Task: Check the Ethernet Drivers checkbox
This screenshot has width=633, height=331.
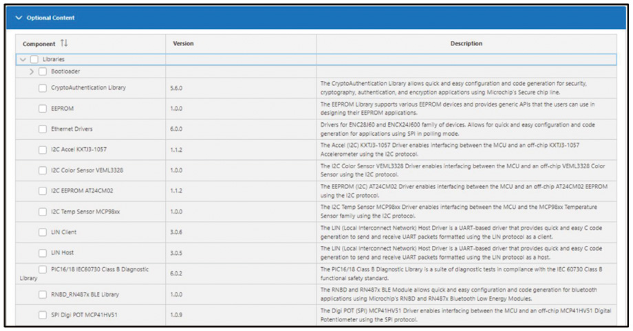Action: pos(43,129)
